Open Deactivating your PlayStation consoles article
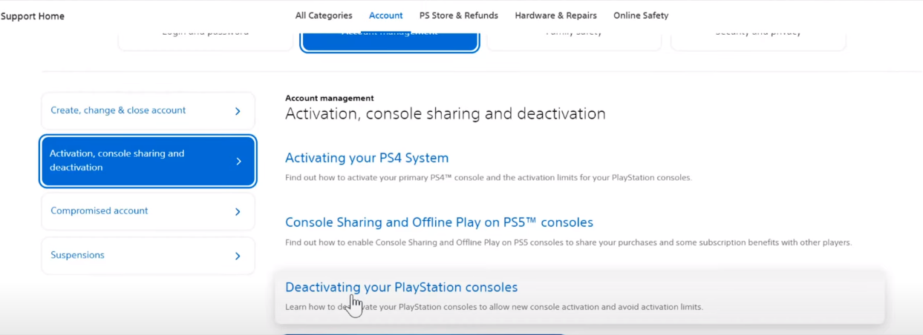The height and width of the screenshot is (335, 923). pos(401,287)
